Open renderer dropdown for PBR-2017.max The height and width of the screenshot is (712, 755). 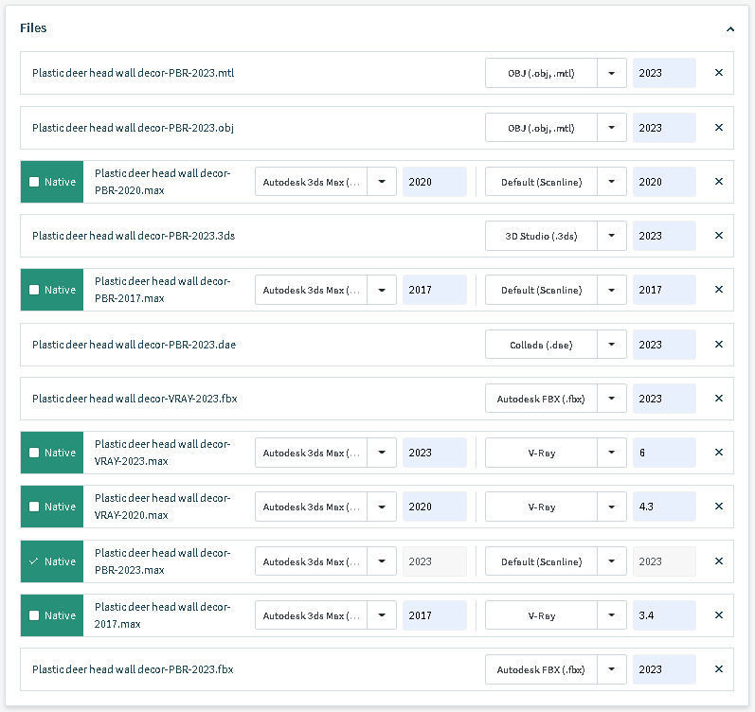pyautogui.click(x=612, y=290)
